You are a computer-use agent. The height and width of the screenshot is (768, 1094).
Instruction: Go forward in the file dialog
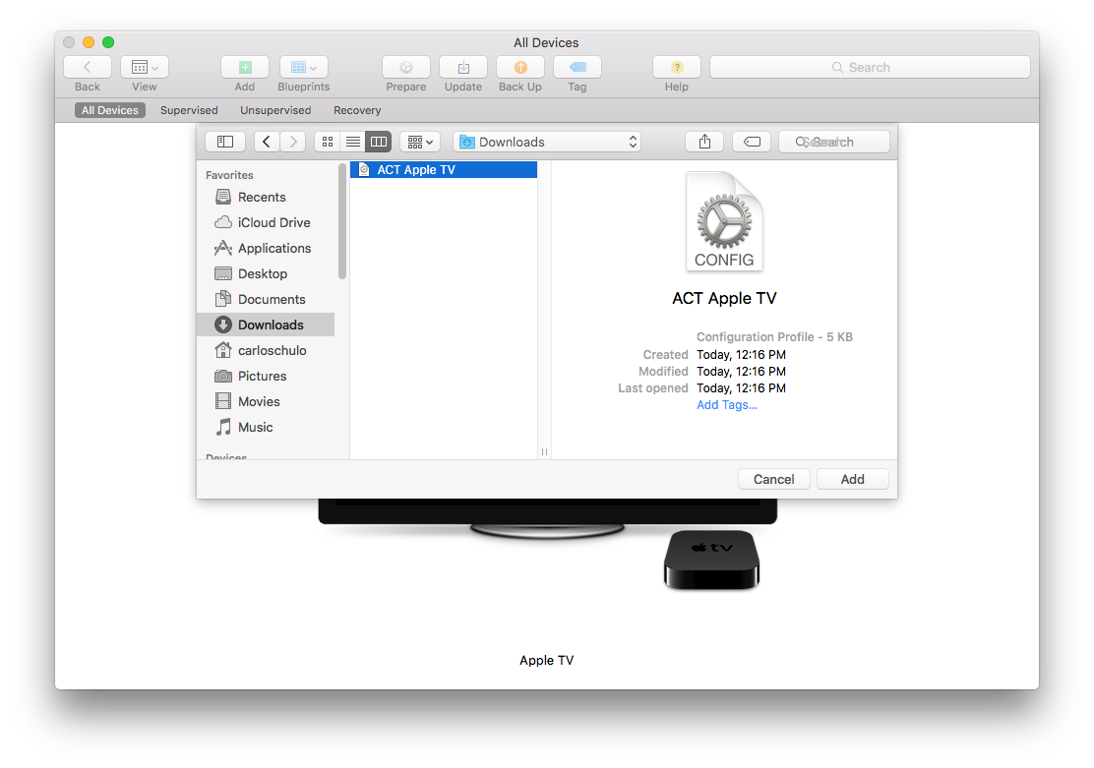[x=293, y=142]
